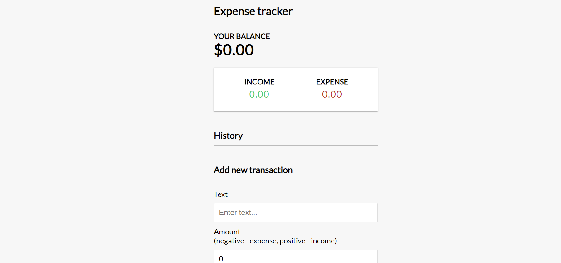Click the 'History' section heading

(228, 136)
